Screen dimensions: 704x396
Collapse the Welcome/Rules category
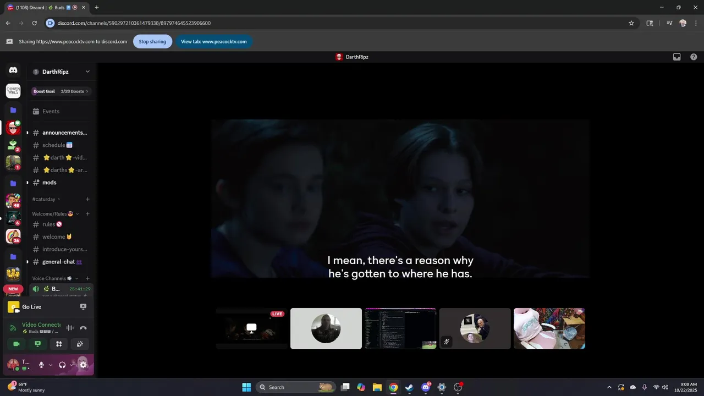tap(77, 213)
